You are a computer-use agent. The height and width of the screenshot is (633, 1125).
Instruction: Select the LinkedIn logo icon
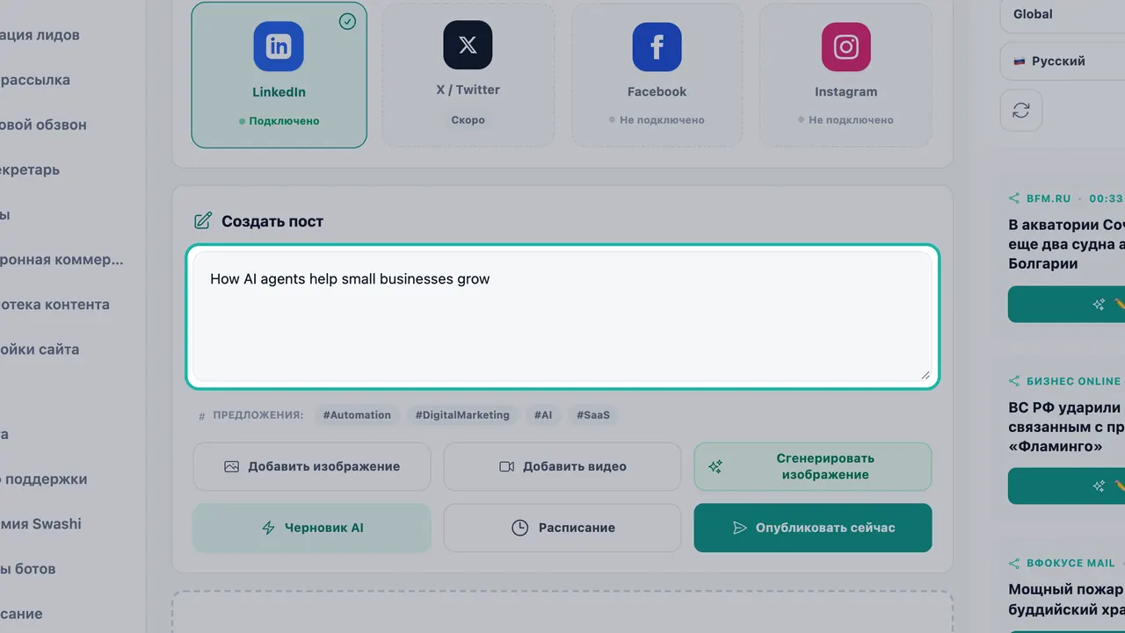click(x=279, y=47)
